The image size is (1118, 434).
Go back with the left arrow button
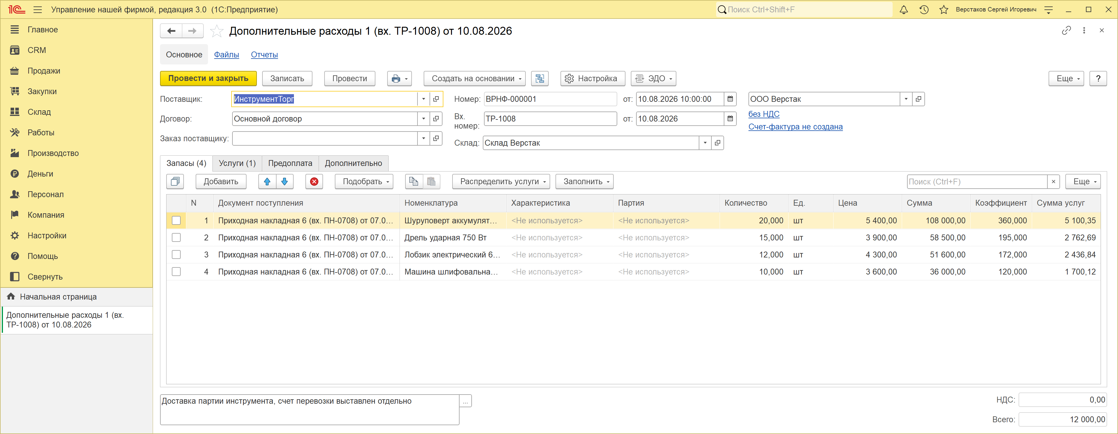[x=172, y=31]
